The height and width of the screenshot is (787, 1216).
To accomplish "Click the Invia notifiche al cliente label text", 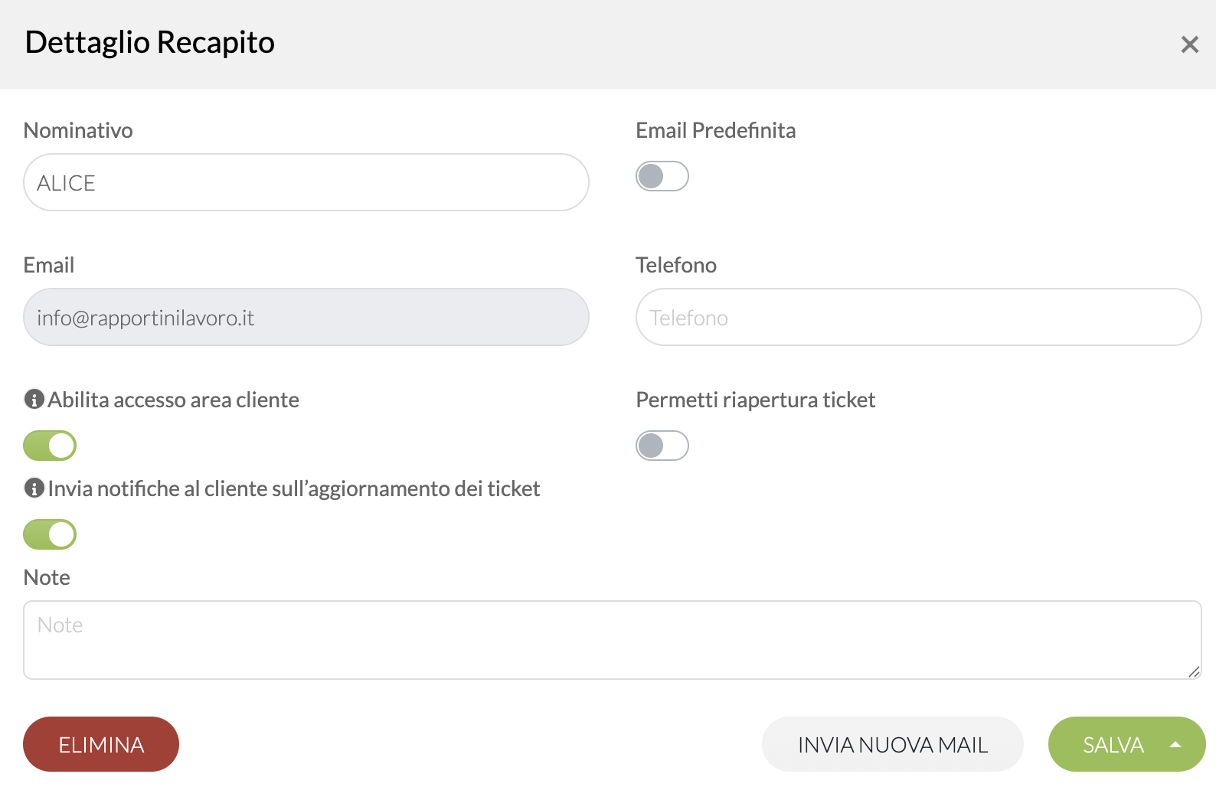I will coord(294,488).
